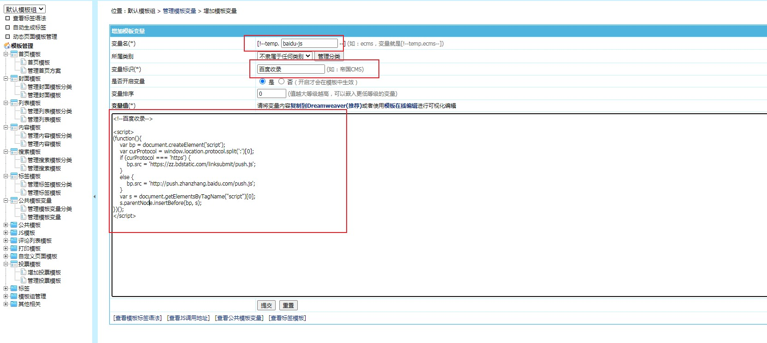Image resolution: width=767 pixels, height=343 pixels.
Task: Expand the JS模板 tree node
Action: point(6,233)
